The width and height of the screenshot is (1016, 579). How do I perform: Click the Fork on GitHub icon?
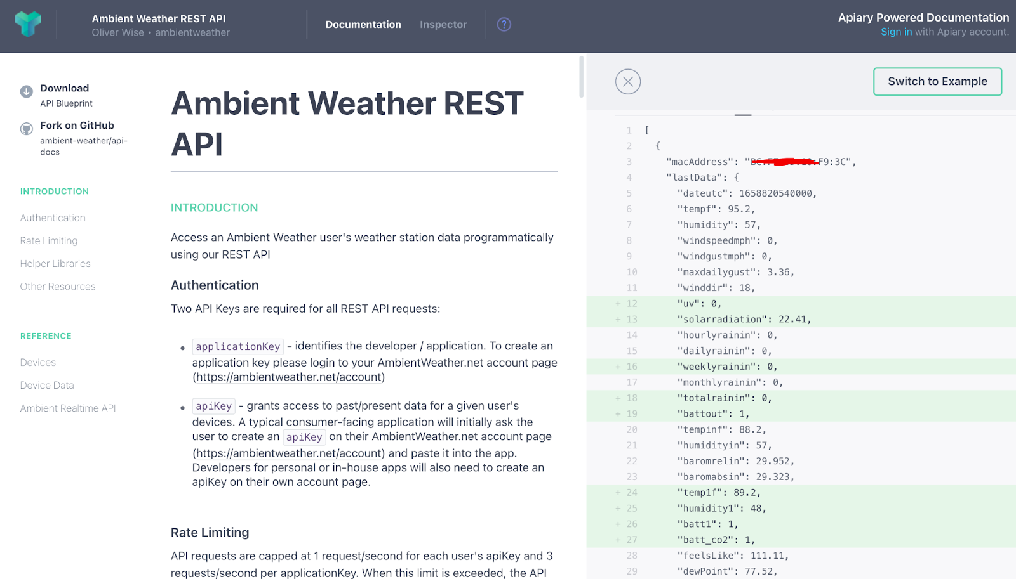pos(27,129)
